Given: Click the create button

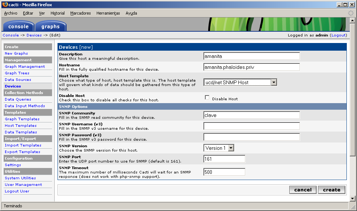Looking at the screenshot, I should [332, 190].
